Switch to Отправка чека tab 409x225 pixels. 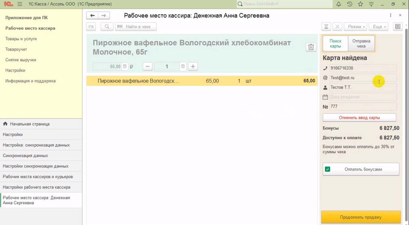coord(361,44)
